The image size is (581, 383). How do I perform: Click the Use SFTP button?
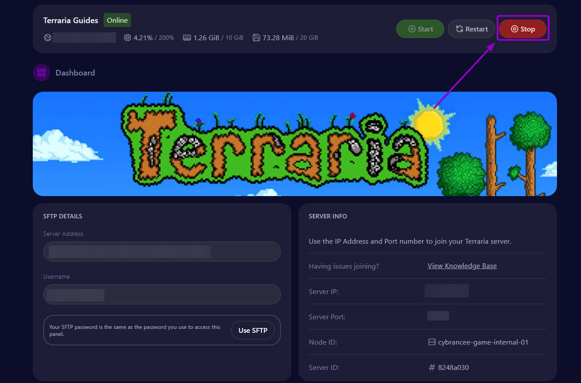coord(252,330)
